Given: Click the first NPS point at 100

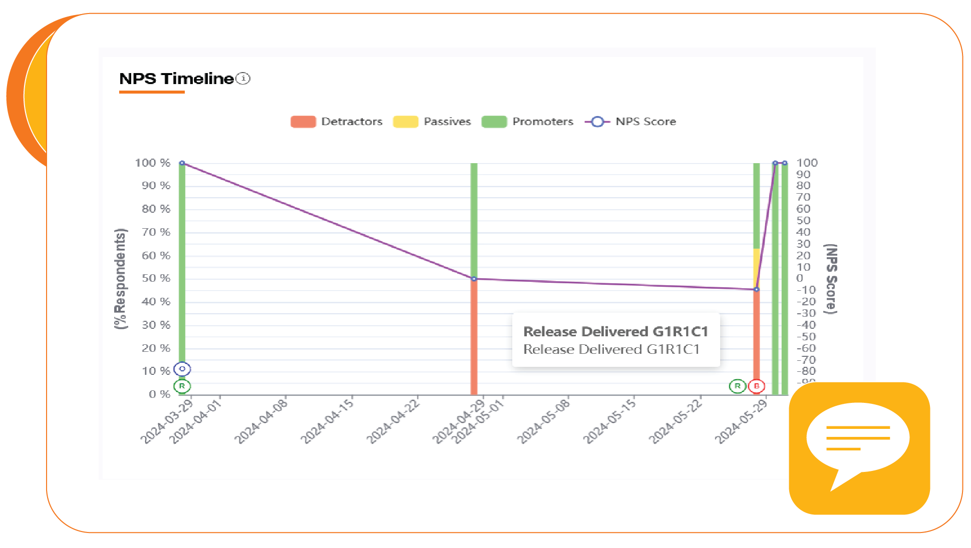Looking at the screenshot, I should 182,163.
